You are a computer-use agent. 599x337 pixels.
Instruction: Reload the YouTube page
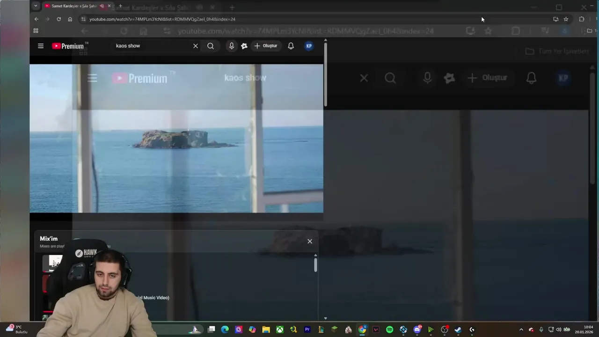coord(58,19)
